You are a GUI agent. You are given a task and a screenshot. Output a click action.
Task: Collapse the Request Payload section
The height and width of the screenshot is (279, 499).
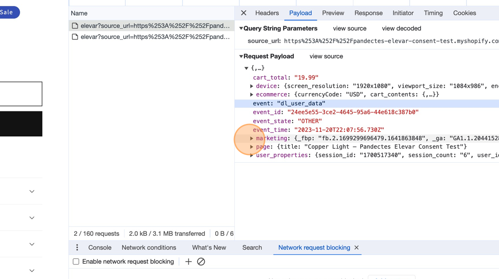click(241, 56)
